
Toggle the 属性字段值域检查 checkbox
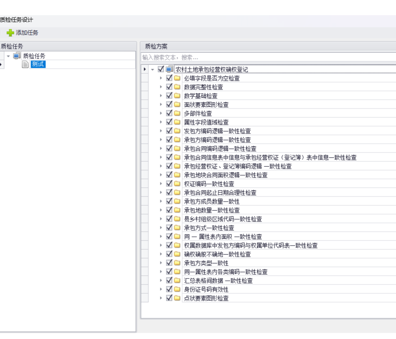(169, 122)
